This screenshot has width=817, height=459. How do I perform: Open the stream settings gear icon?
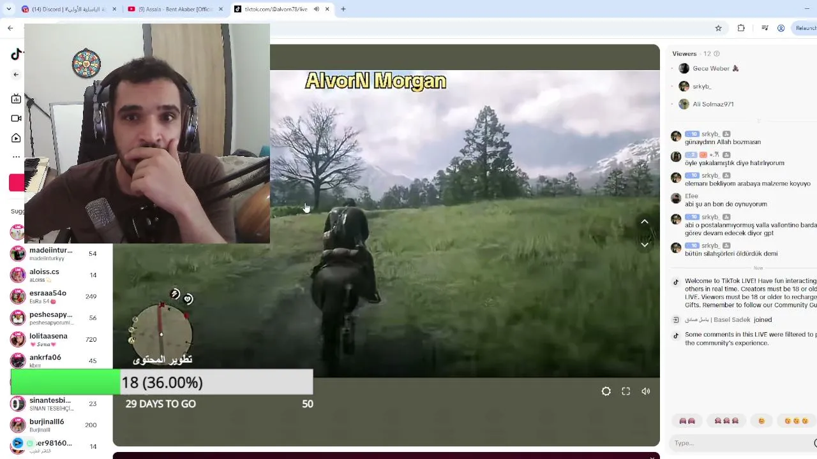[606, 391]
